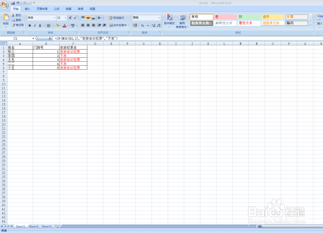Toggle bold formatting

coord(30,25)
